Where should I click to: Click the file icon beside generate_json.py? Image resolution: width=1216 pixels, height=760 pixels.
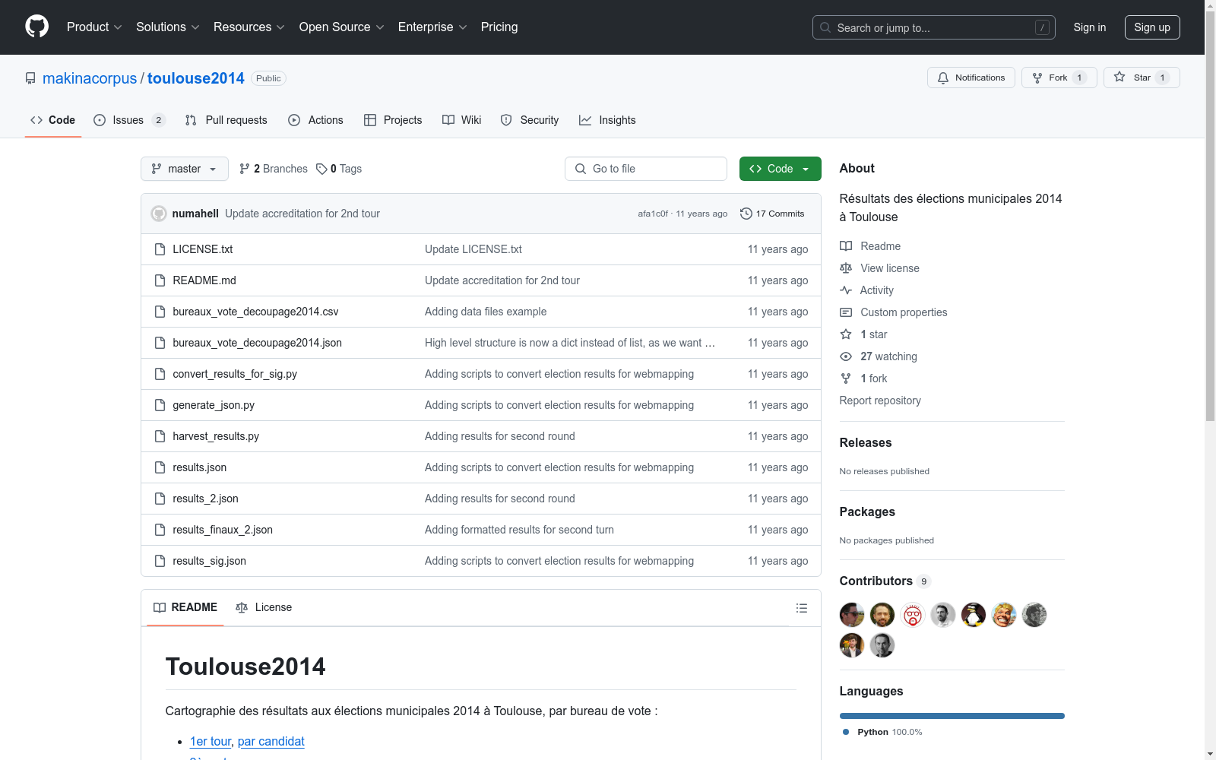pos(160,405)
